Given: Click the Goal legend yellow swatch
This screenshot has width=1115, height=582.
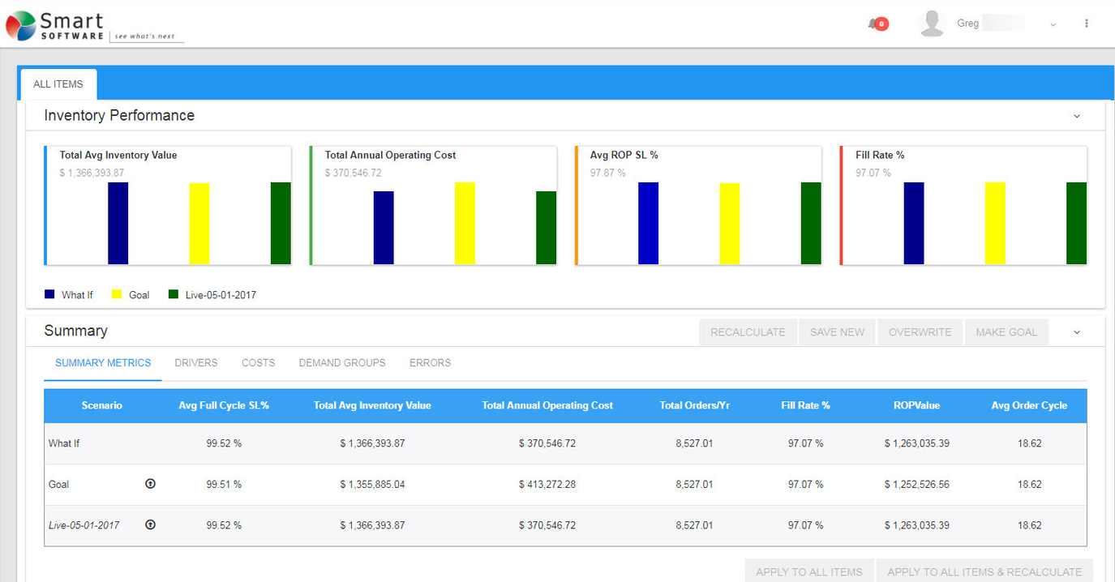Looking at the screenshot, I should [116, 294].
